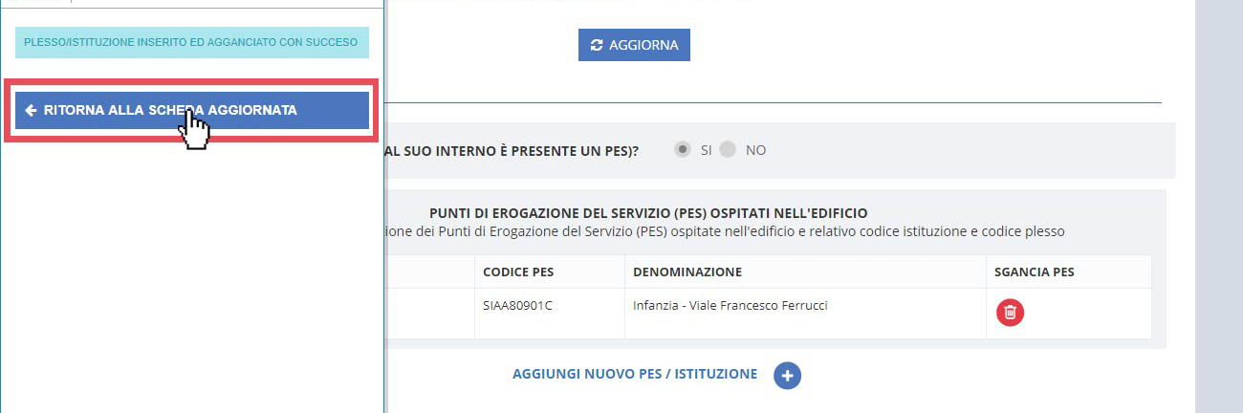Screen dimensions: 1243x413
Task: Select the NO radio button
Action: click(x=729, y=150)
